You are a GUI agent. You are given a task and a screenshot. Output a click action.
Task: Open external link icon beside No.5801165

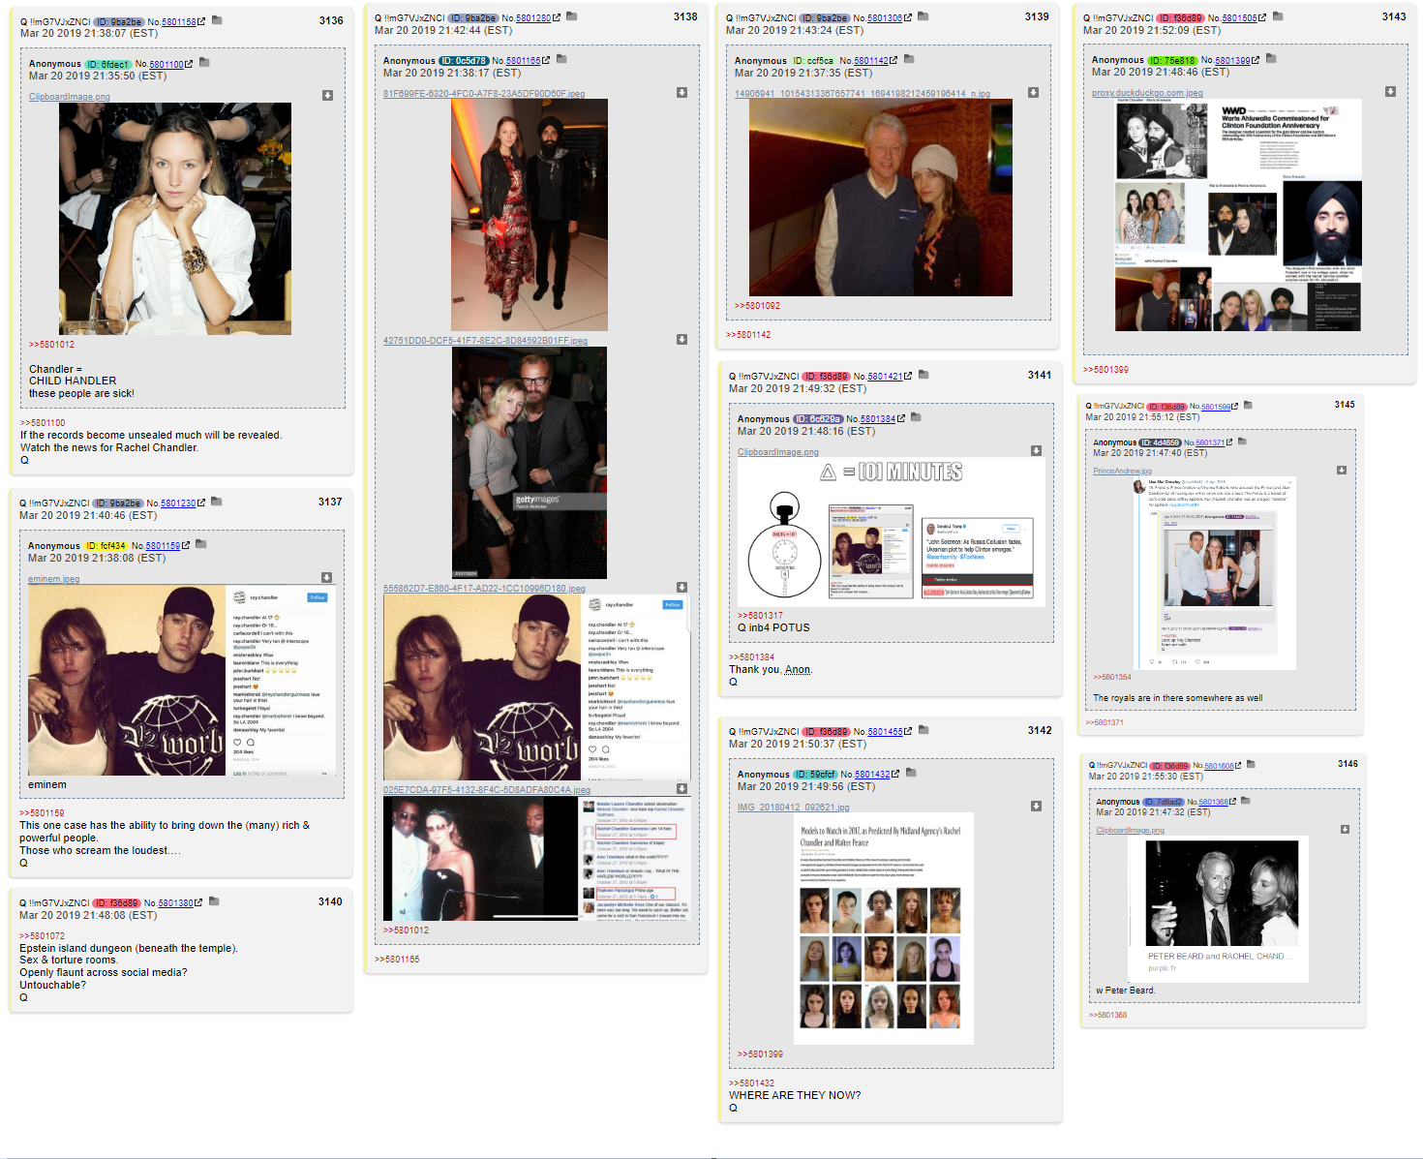point(546,60)
